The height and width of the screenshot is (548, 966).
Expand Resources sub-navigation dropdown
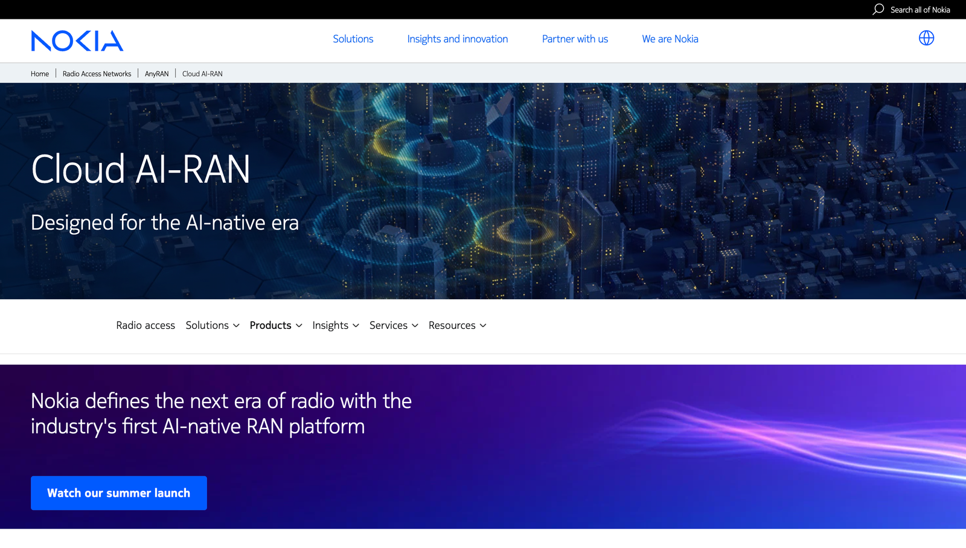tap(458, 325)
